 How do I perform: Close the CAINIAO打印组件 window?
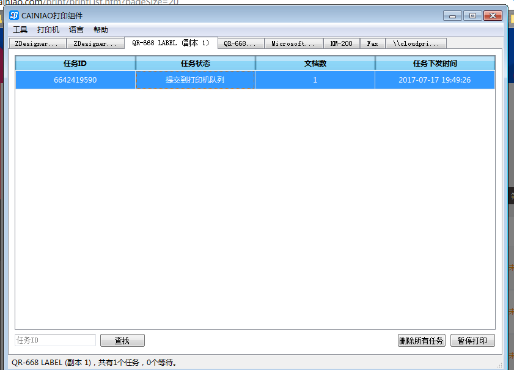[x=493, y=15]
